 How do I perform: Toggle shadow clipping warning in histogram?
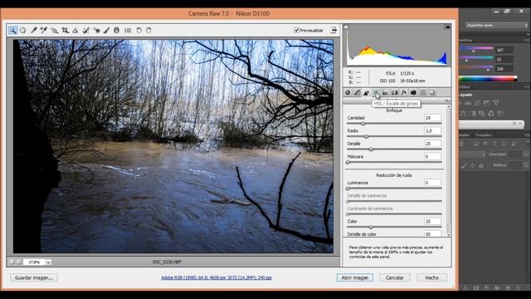tap(346, 27)
